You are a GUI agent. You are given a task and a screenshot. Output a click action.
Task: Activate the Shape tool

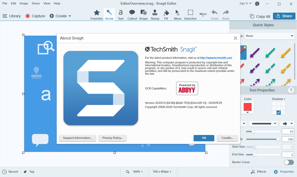(x=143, y=14)
